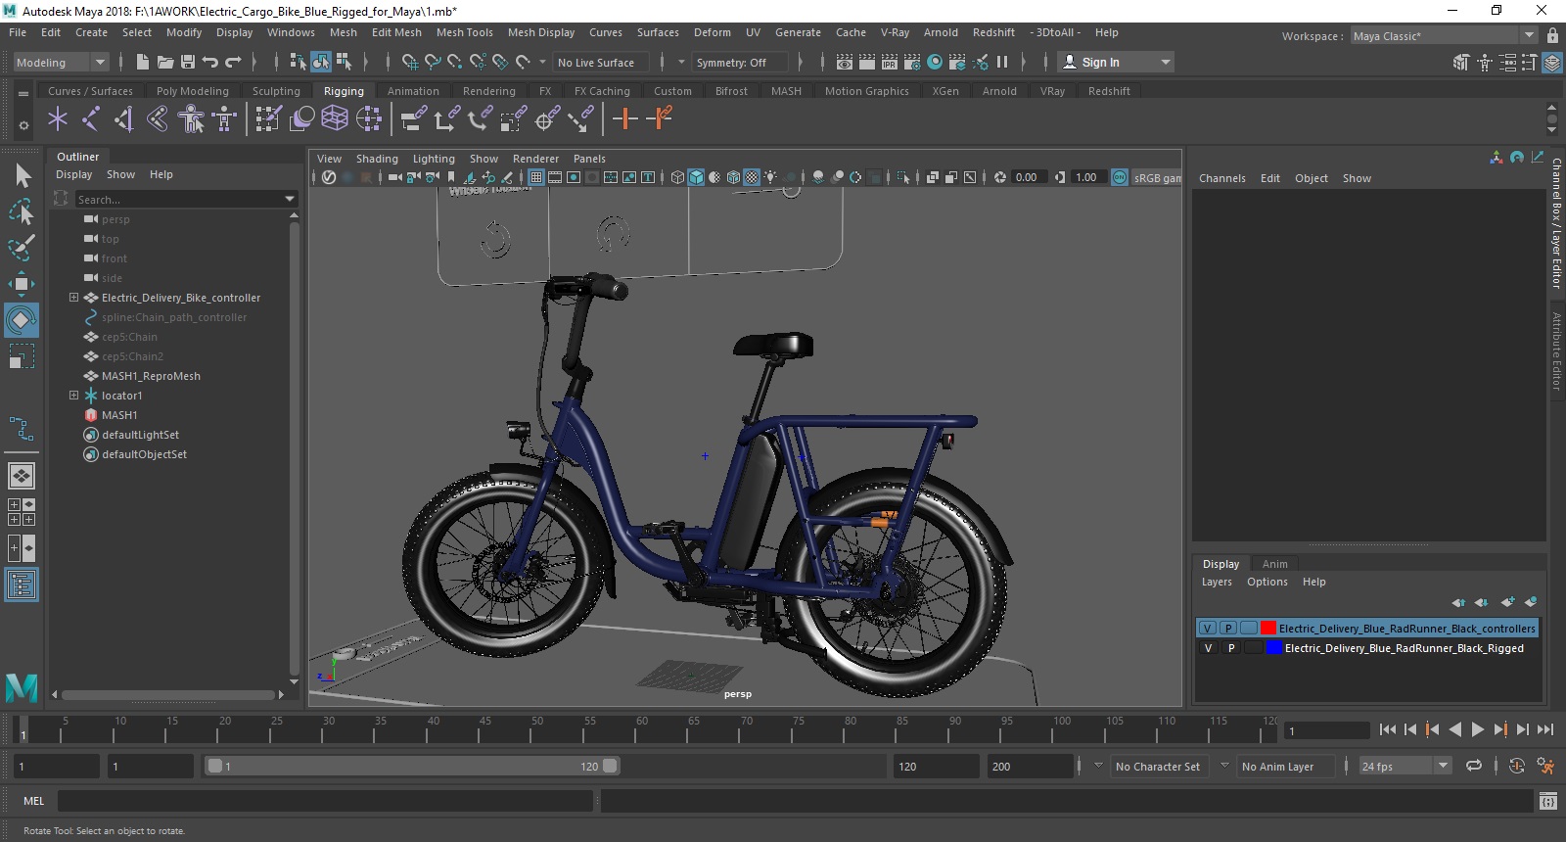Switch to the Anim layer tab

tap(1274, 564)
